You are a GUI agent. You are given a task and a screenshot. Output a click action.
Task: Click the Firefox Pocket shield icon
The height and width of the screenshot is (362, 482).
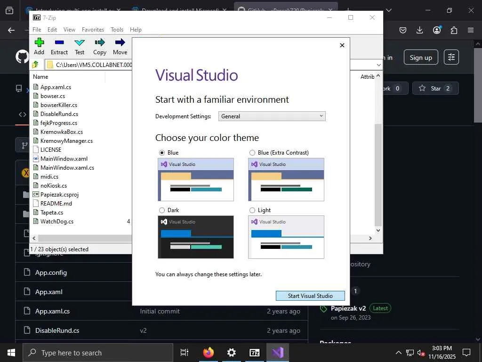coord(403,30)
